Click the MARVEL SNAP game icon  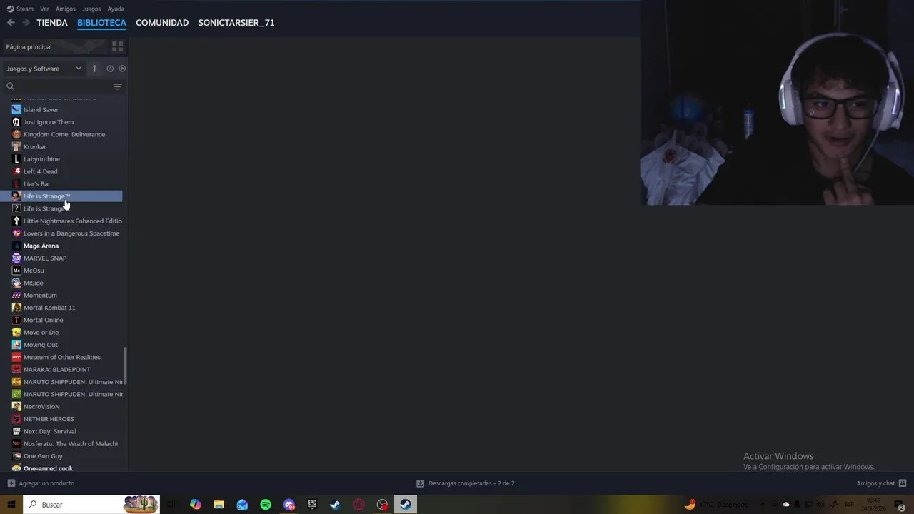click(x=16, y=258)
